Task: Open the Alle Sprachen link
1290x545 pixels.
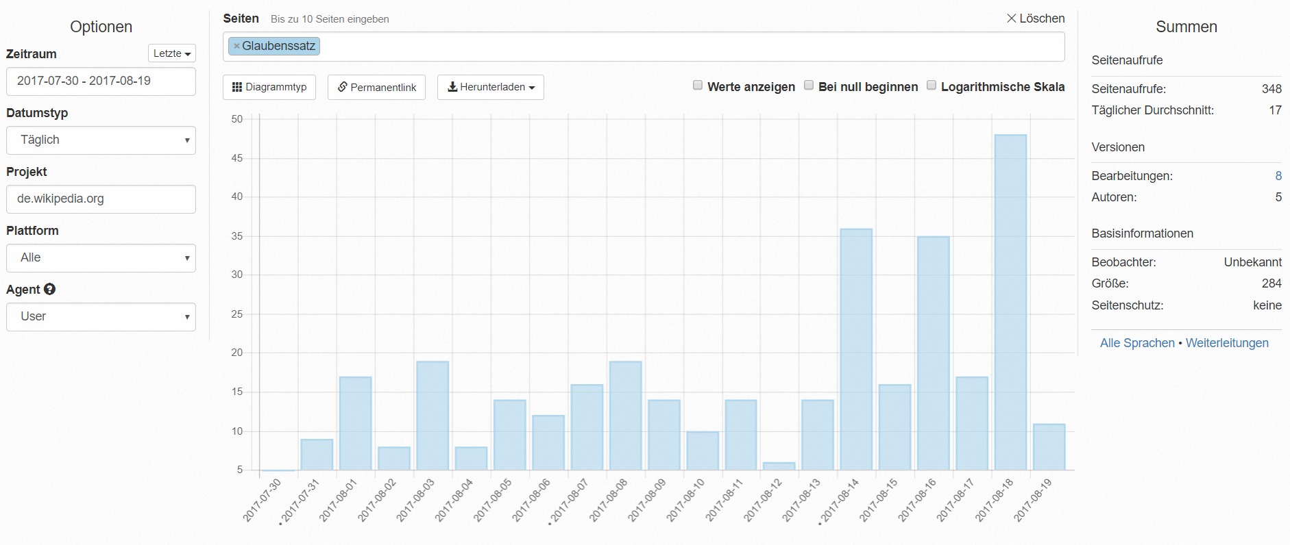Action: click(x=1137, y=343)
